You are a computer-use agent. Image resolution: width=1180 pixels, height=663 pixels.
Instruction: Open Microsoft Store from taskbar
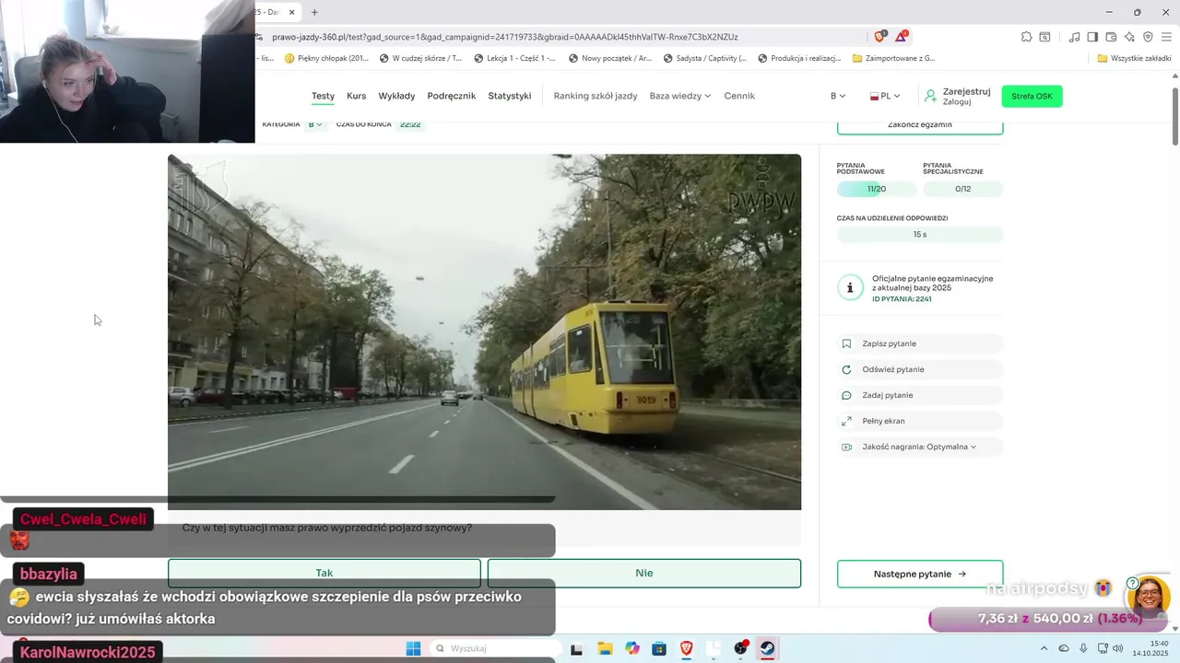coord(659,648)
